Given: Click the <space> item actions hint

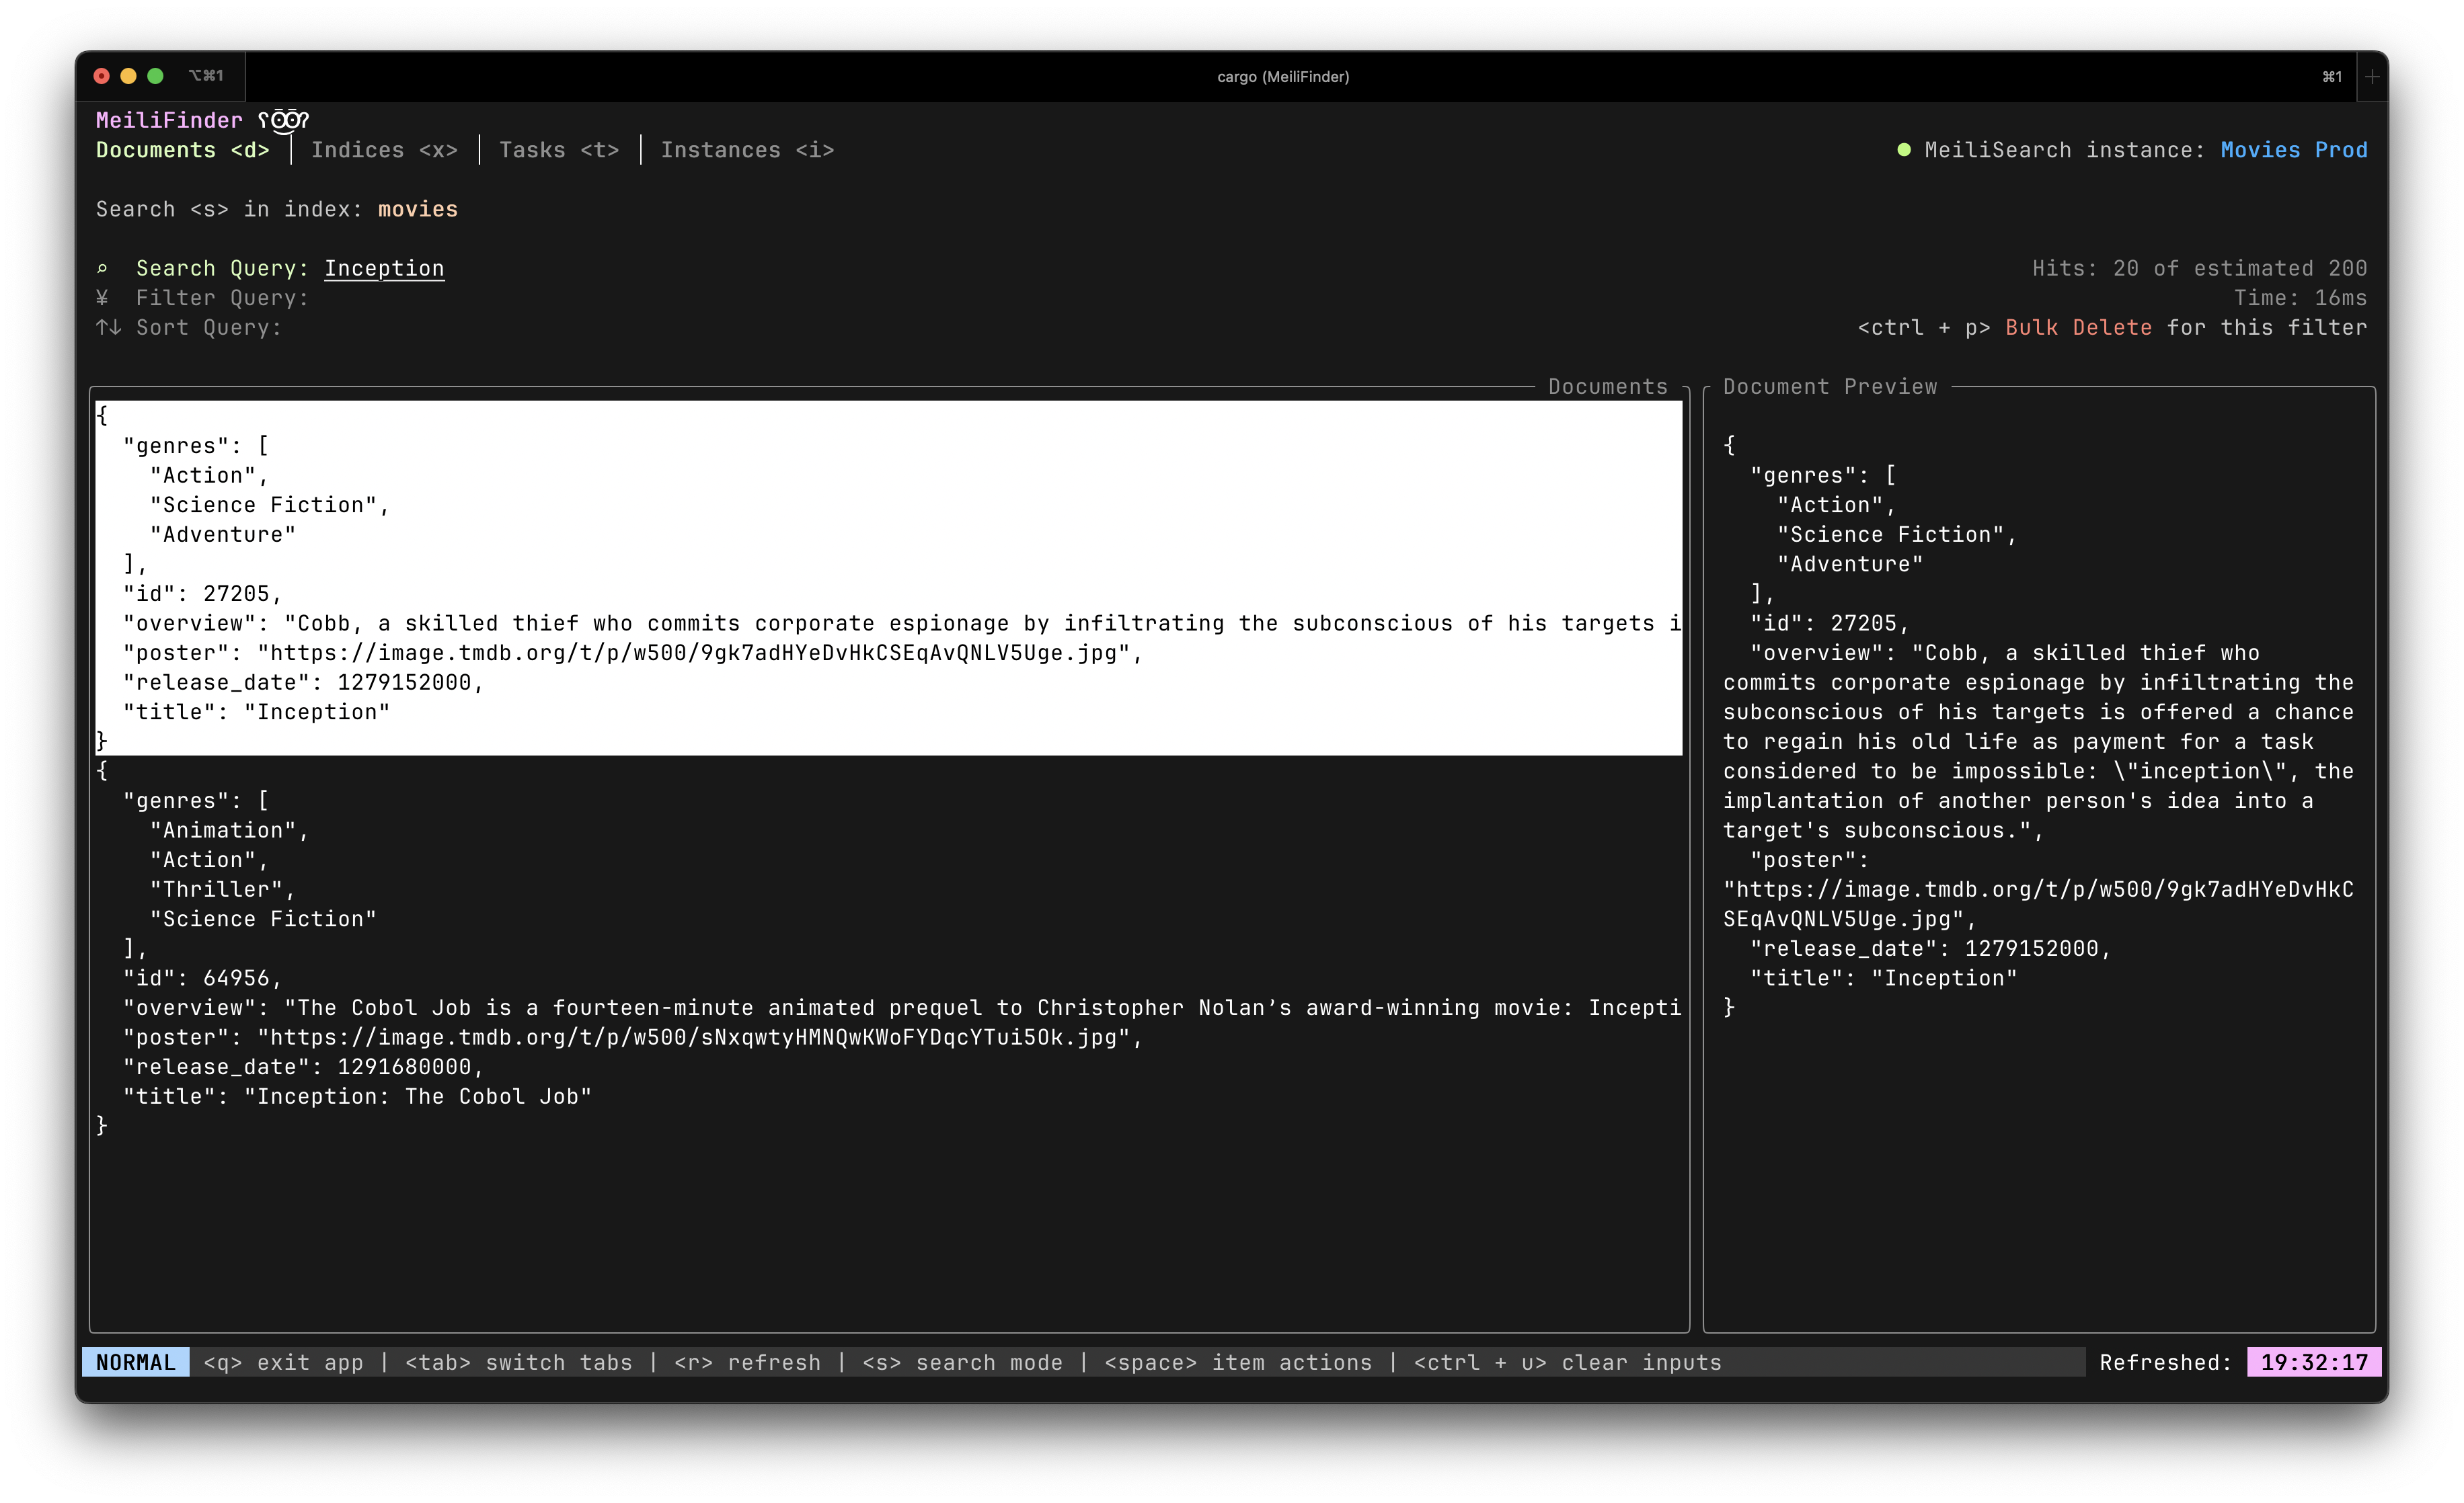Looking at the screenshot, I should click(1238, 1362).
